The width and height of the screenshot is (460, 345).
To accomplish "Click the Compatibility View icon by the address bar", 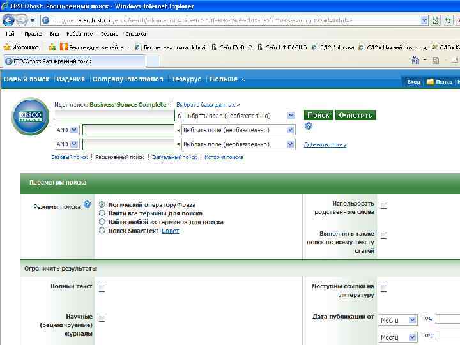I will pos(436,20).
